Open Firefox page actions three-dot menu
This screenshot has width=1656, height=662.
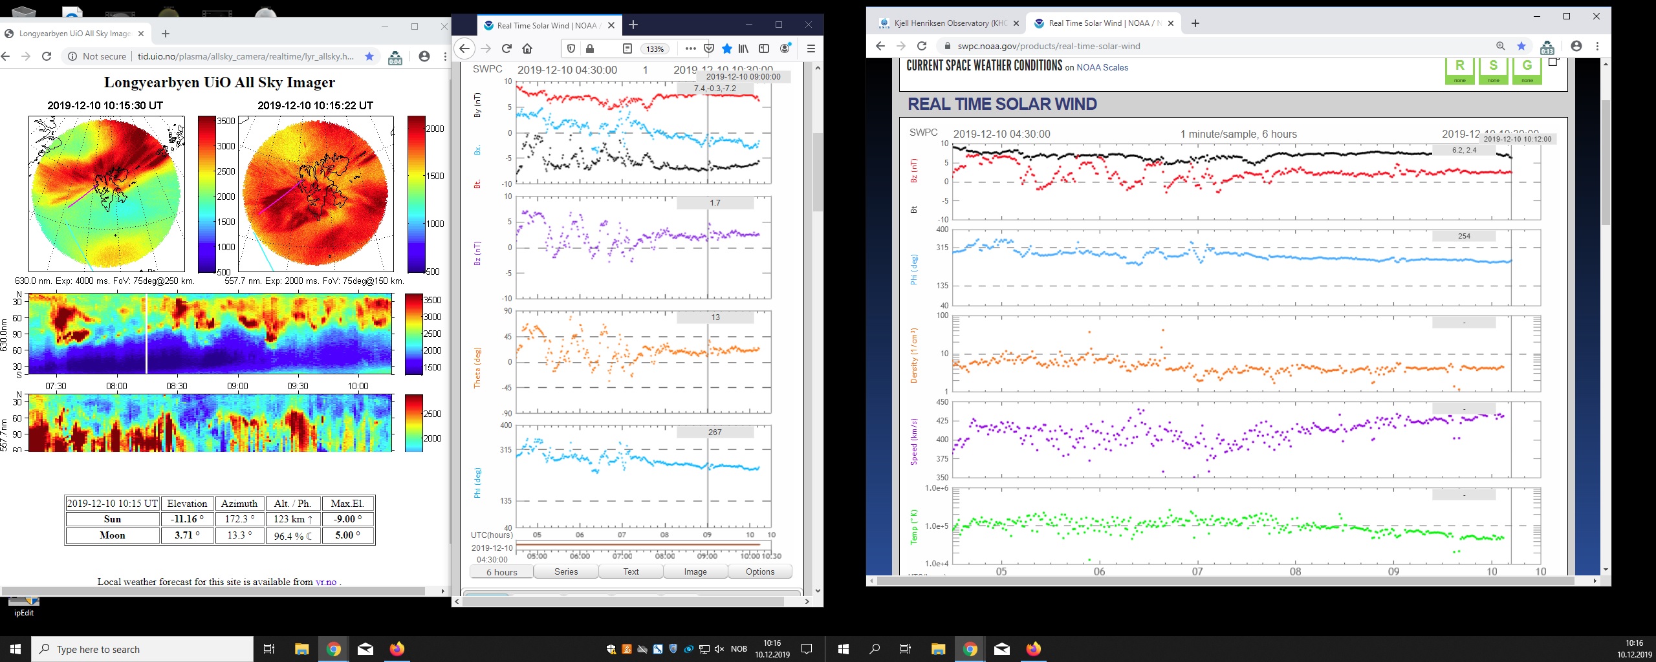point(690,48)
